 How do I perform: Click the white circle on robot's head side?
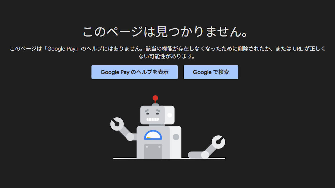pyautogui.click(x=170, y=115)
